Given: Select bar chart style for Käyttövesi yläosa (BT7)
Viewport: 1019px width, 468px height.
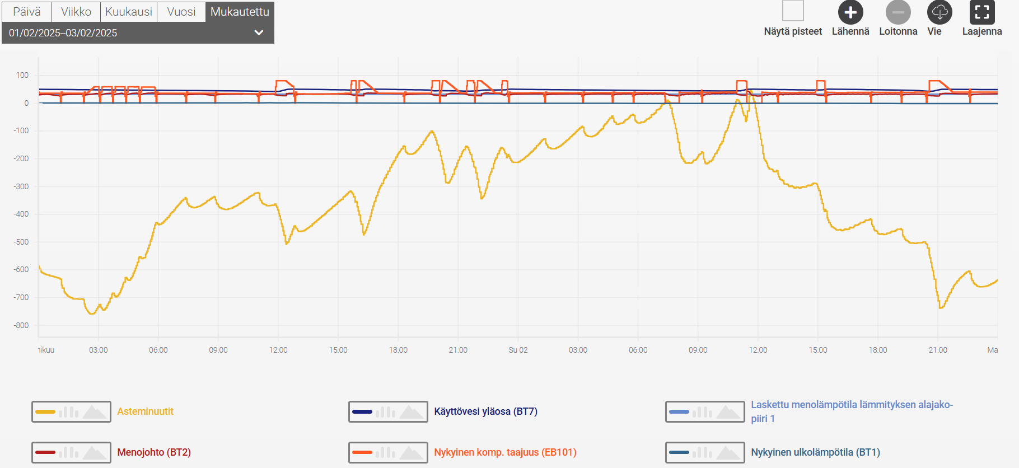Looking at the screenshot, I should [386, 412].
